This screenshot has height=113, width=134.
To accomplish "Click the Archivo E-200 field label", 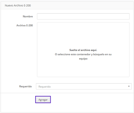I will click(25, 25).
